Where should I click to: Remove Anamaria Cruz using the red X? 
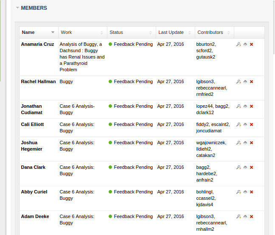[252, 45]
